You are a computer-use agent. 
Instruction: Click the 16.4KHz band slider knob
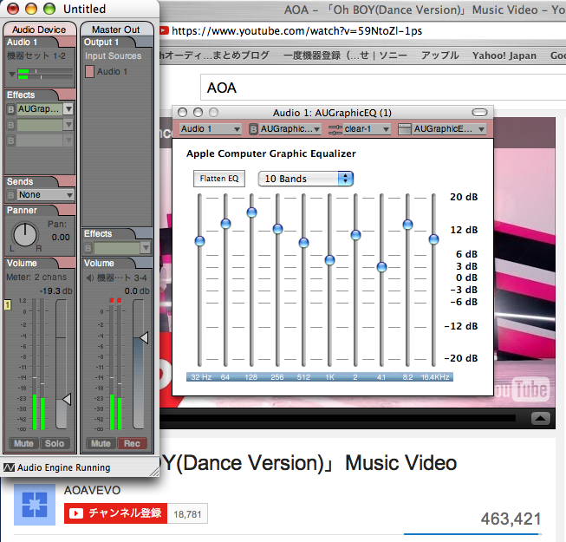(x=433, y=239)
